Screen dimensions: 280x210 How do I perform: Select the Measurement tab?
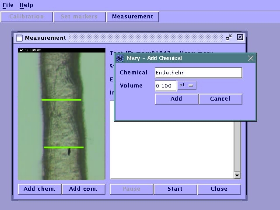[133, 17]
